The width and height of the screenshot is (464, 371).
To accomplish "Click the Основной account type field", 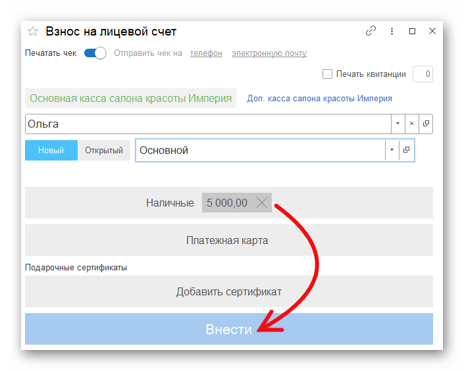I will click(260, 150).
